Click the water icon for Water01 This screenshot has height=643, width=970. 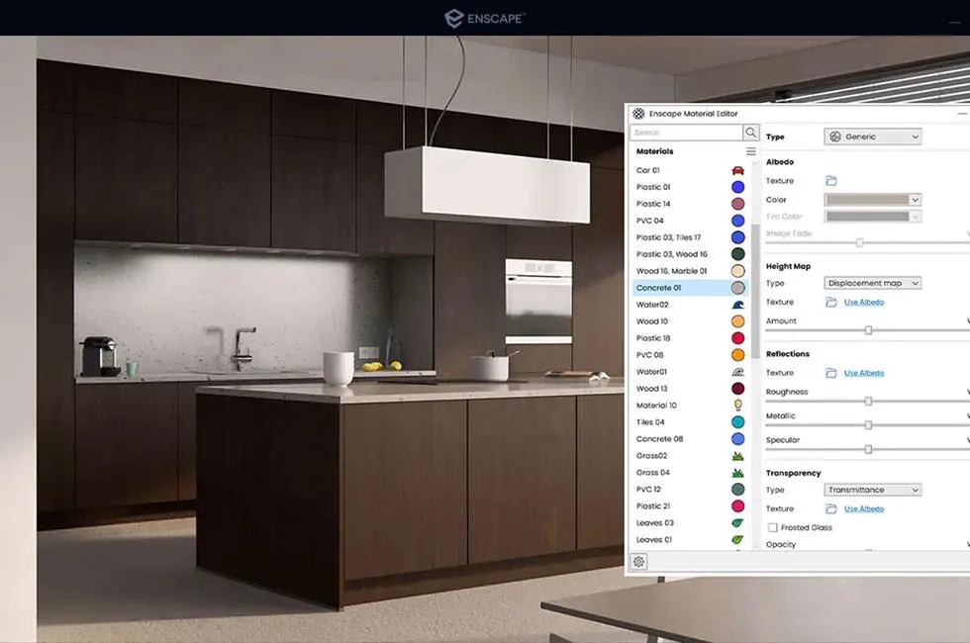737,372
